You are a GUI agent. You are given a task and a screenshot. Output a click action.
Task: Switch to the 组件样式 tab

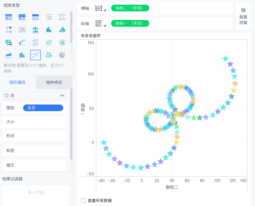(54, 82)
